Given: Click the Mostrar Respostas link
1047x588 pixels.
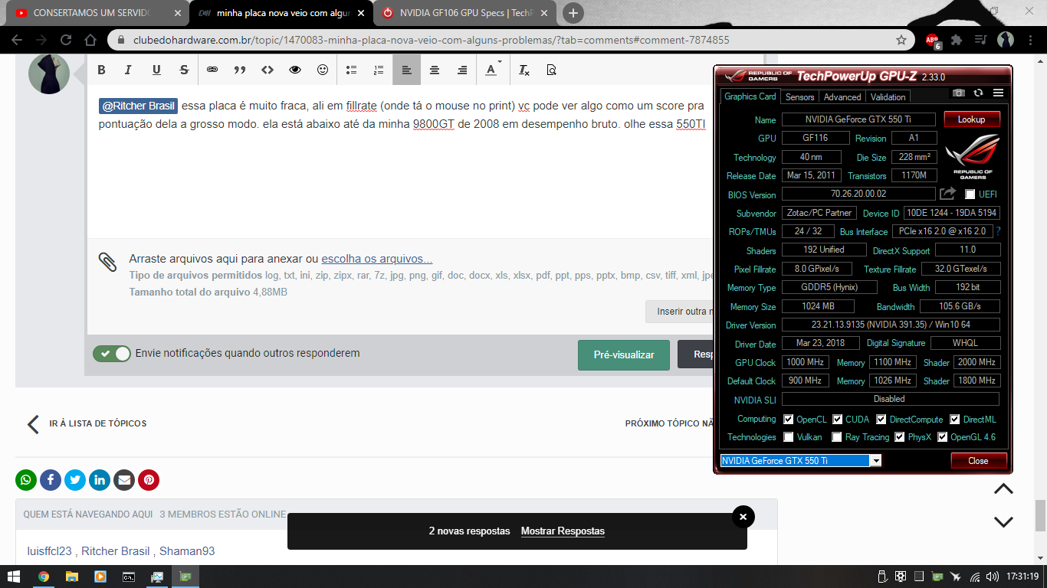Looking at the screenshot, I should coord(563,531).
